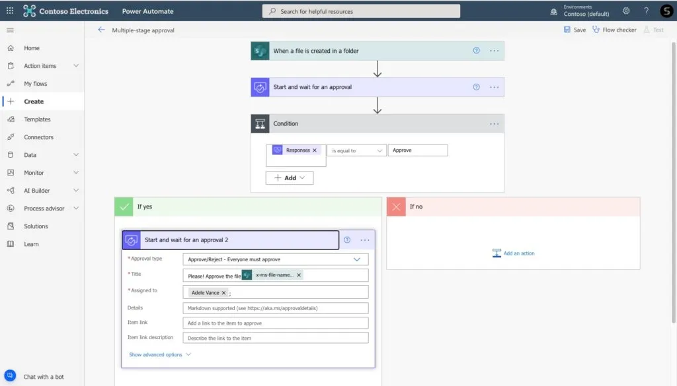Click the Details input field
Image resolution: width=677 pixels, height=386 pixels.
coord(276,308)
